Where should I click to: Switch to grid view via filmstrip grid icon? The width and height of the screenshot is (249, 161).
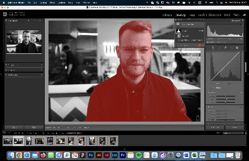(15, 133)
